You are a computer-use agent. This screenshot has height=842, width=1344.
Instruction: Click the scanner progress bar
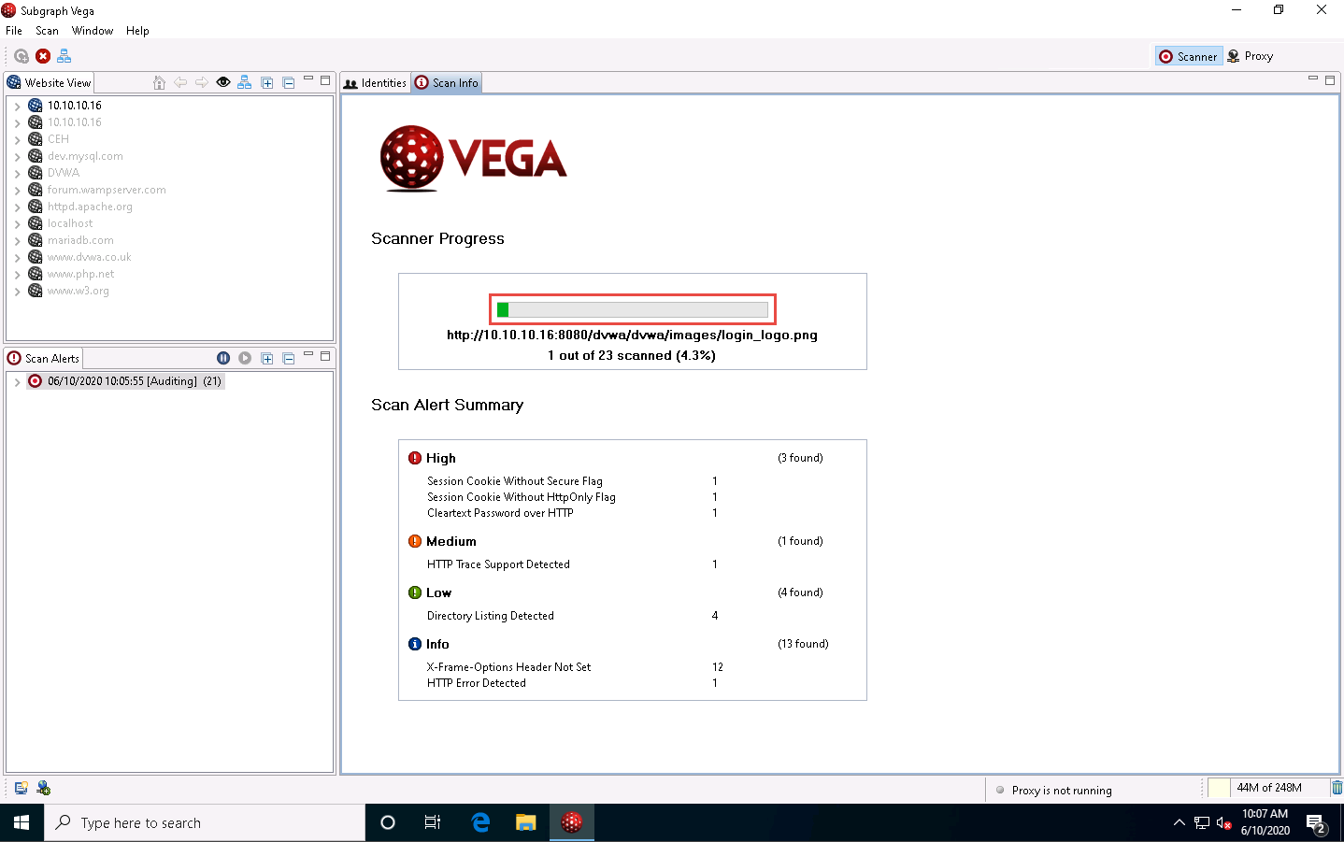pyautogui.click(x=633, y=309)
